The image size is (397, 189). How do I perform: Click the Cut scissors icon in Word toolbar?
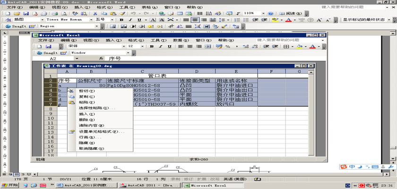[95, 13]
